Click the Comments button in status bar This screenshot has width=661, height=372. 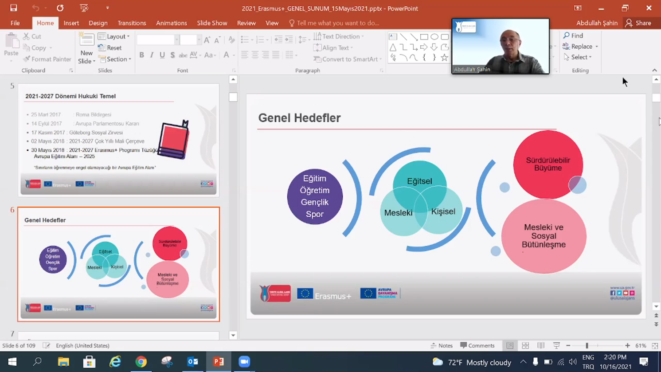(x=477, y=345)
